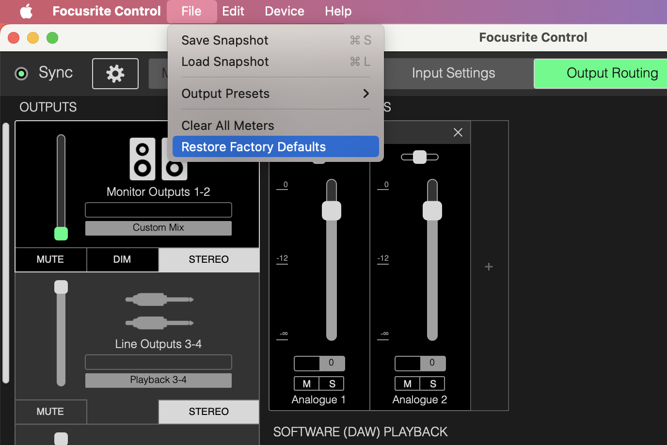
Task: Click the Analogue 2 pan slider
Action: point(420,157)
